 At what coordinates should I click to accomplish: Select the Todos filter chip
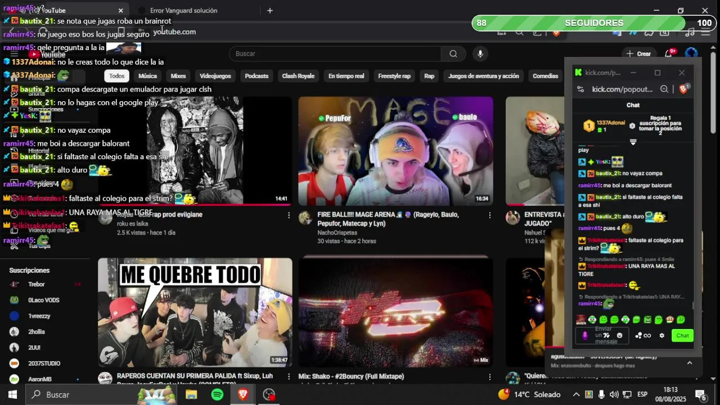pyautogui.click(x=116, y=76)
